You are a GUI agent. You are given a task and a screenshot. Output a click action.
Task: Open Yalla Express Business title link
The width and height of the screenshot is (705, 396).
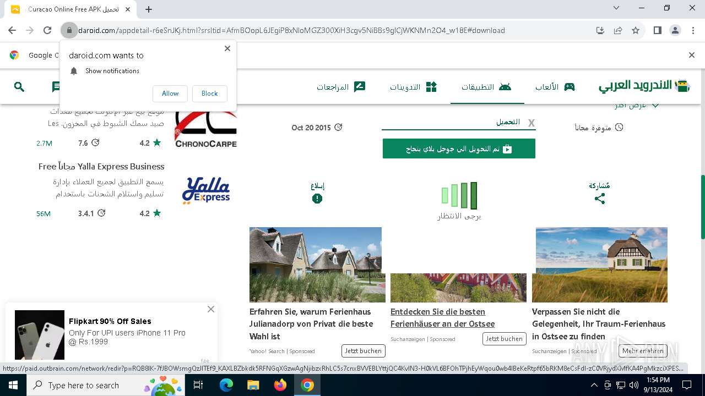tap(101, 166)
